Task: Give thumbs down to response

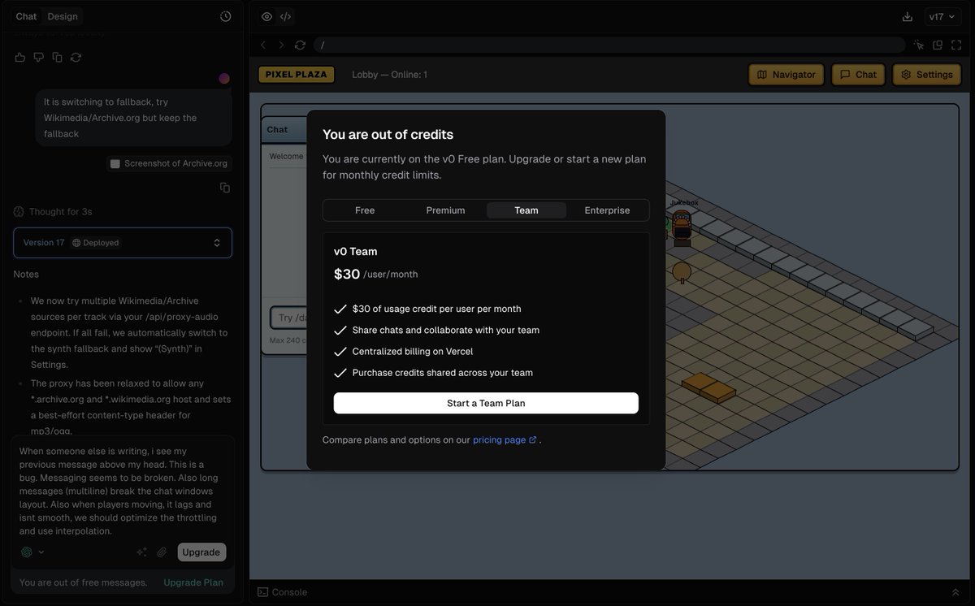Action: tap(38, 57)
